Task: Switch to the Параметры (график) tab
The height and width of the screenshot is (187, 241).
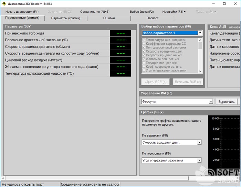Action: (x=66, y=18)
